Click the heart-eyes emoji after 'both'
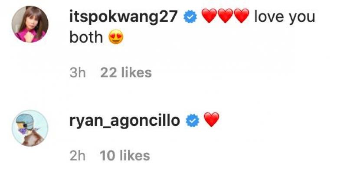 (x=116, y=37)
